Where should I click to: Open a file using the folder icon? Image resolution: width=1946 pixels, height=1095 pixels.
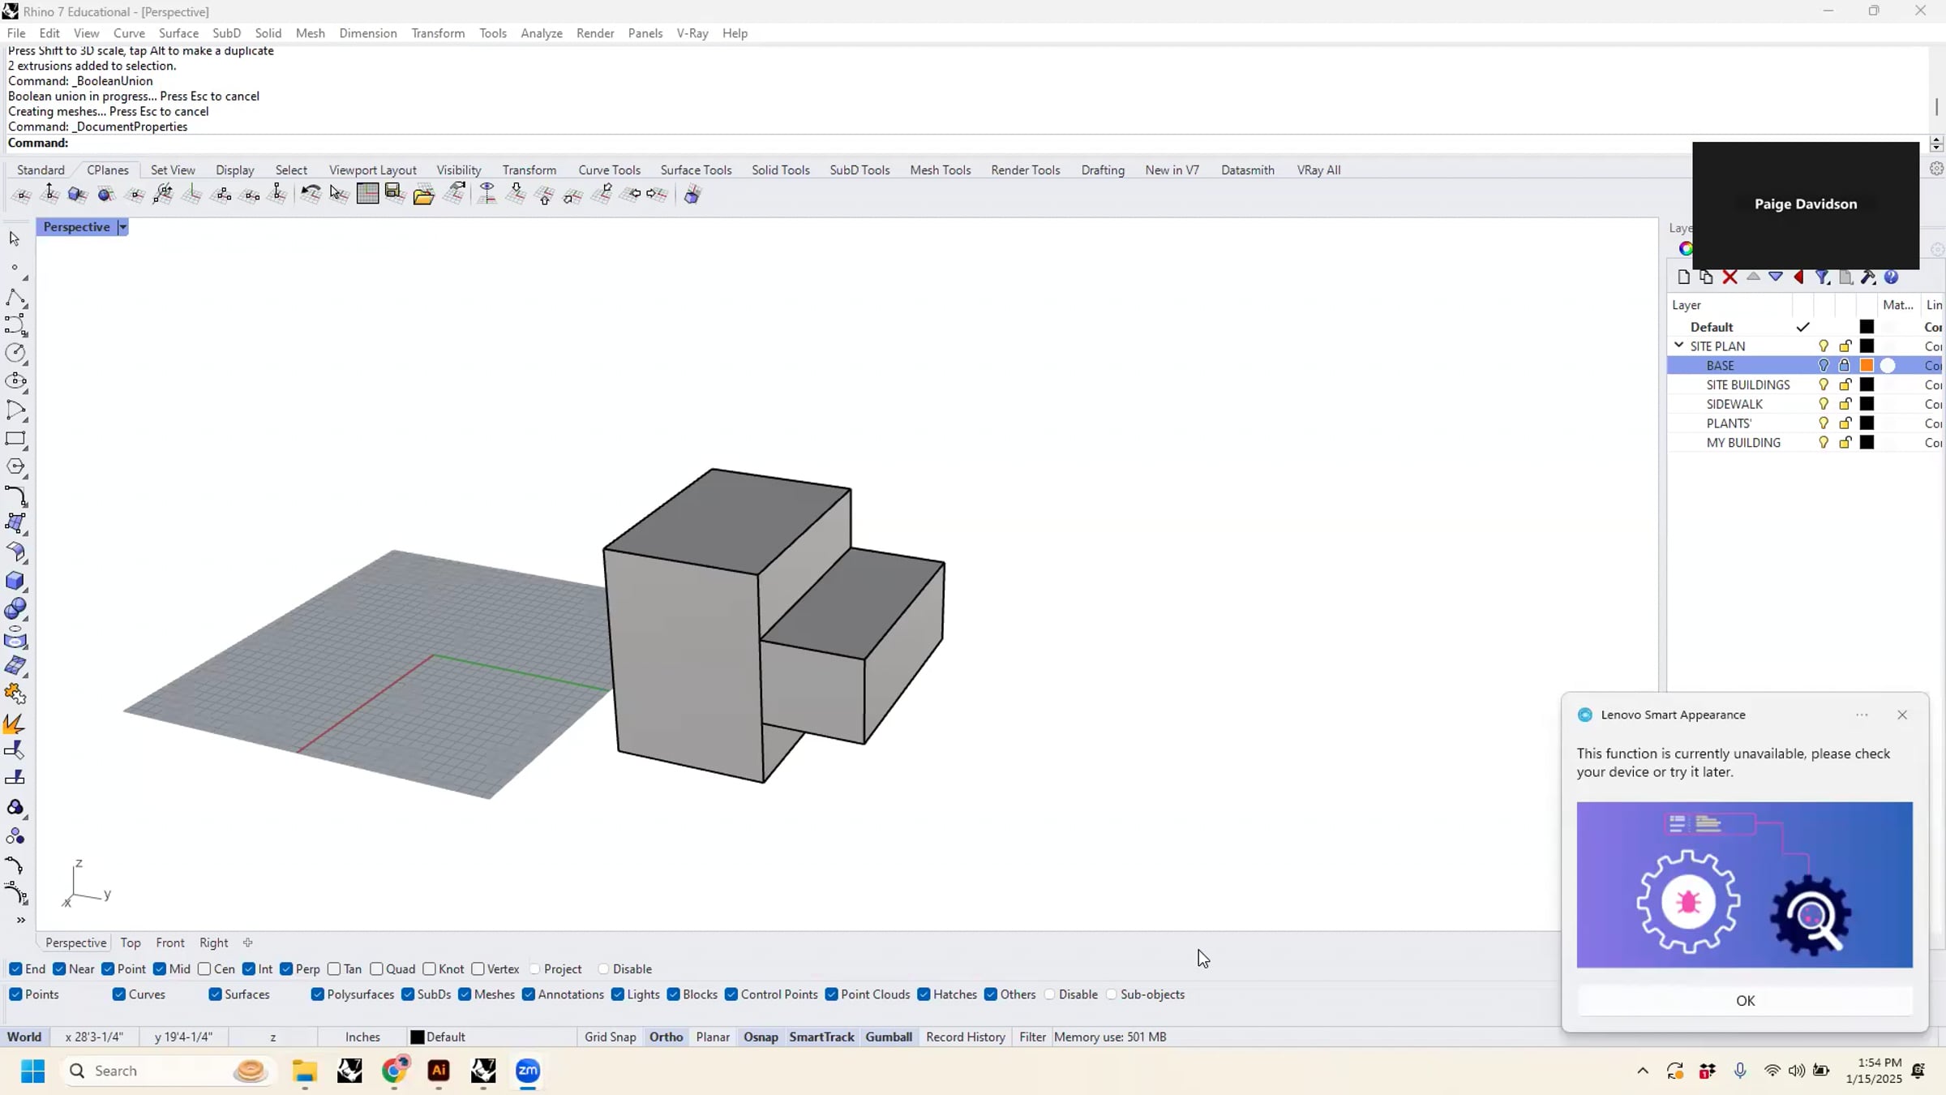pyautogui.click(x=424, y=195)
